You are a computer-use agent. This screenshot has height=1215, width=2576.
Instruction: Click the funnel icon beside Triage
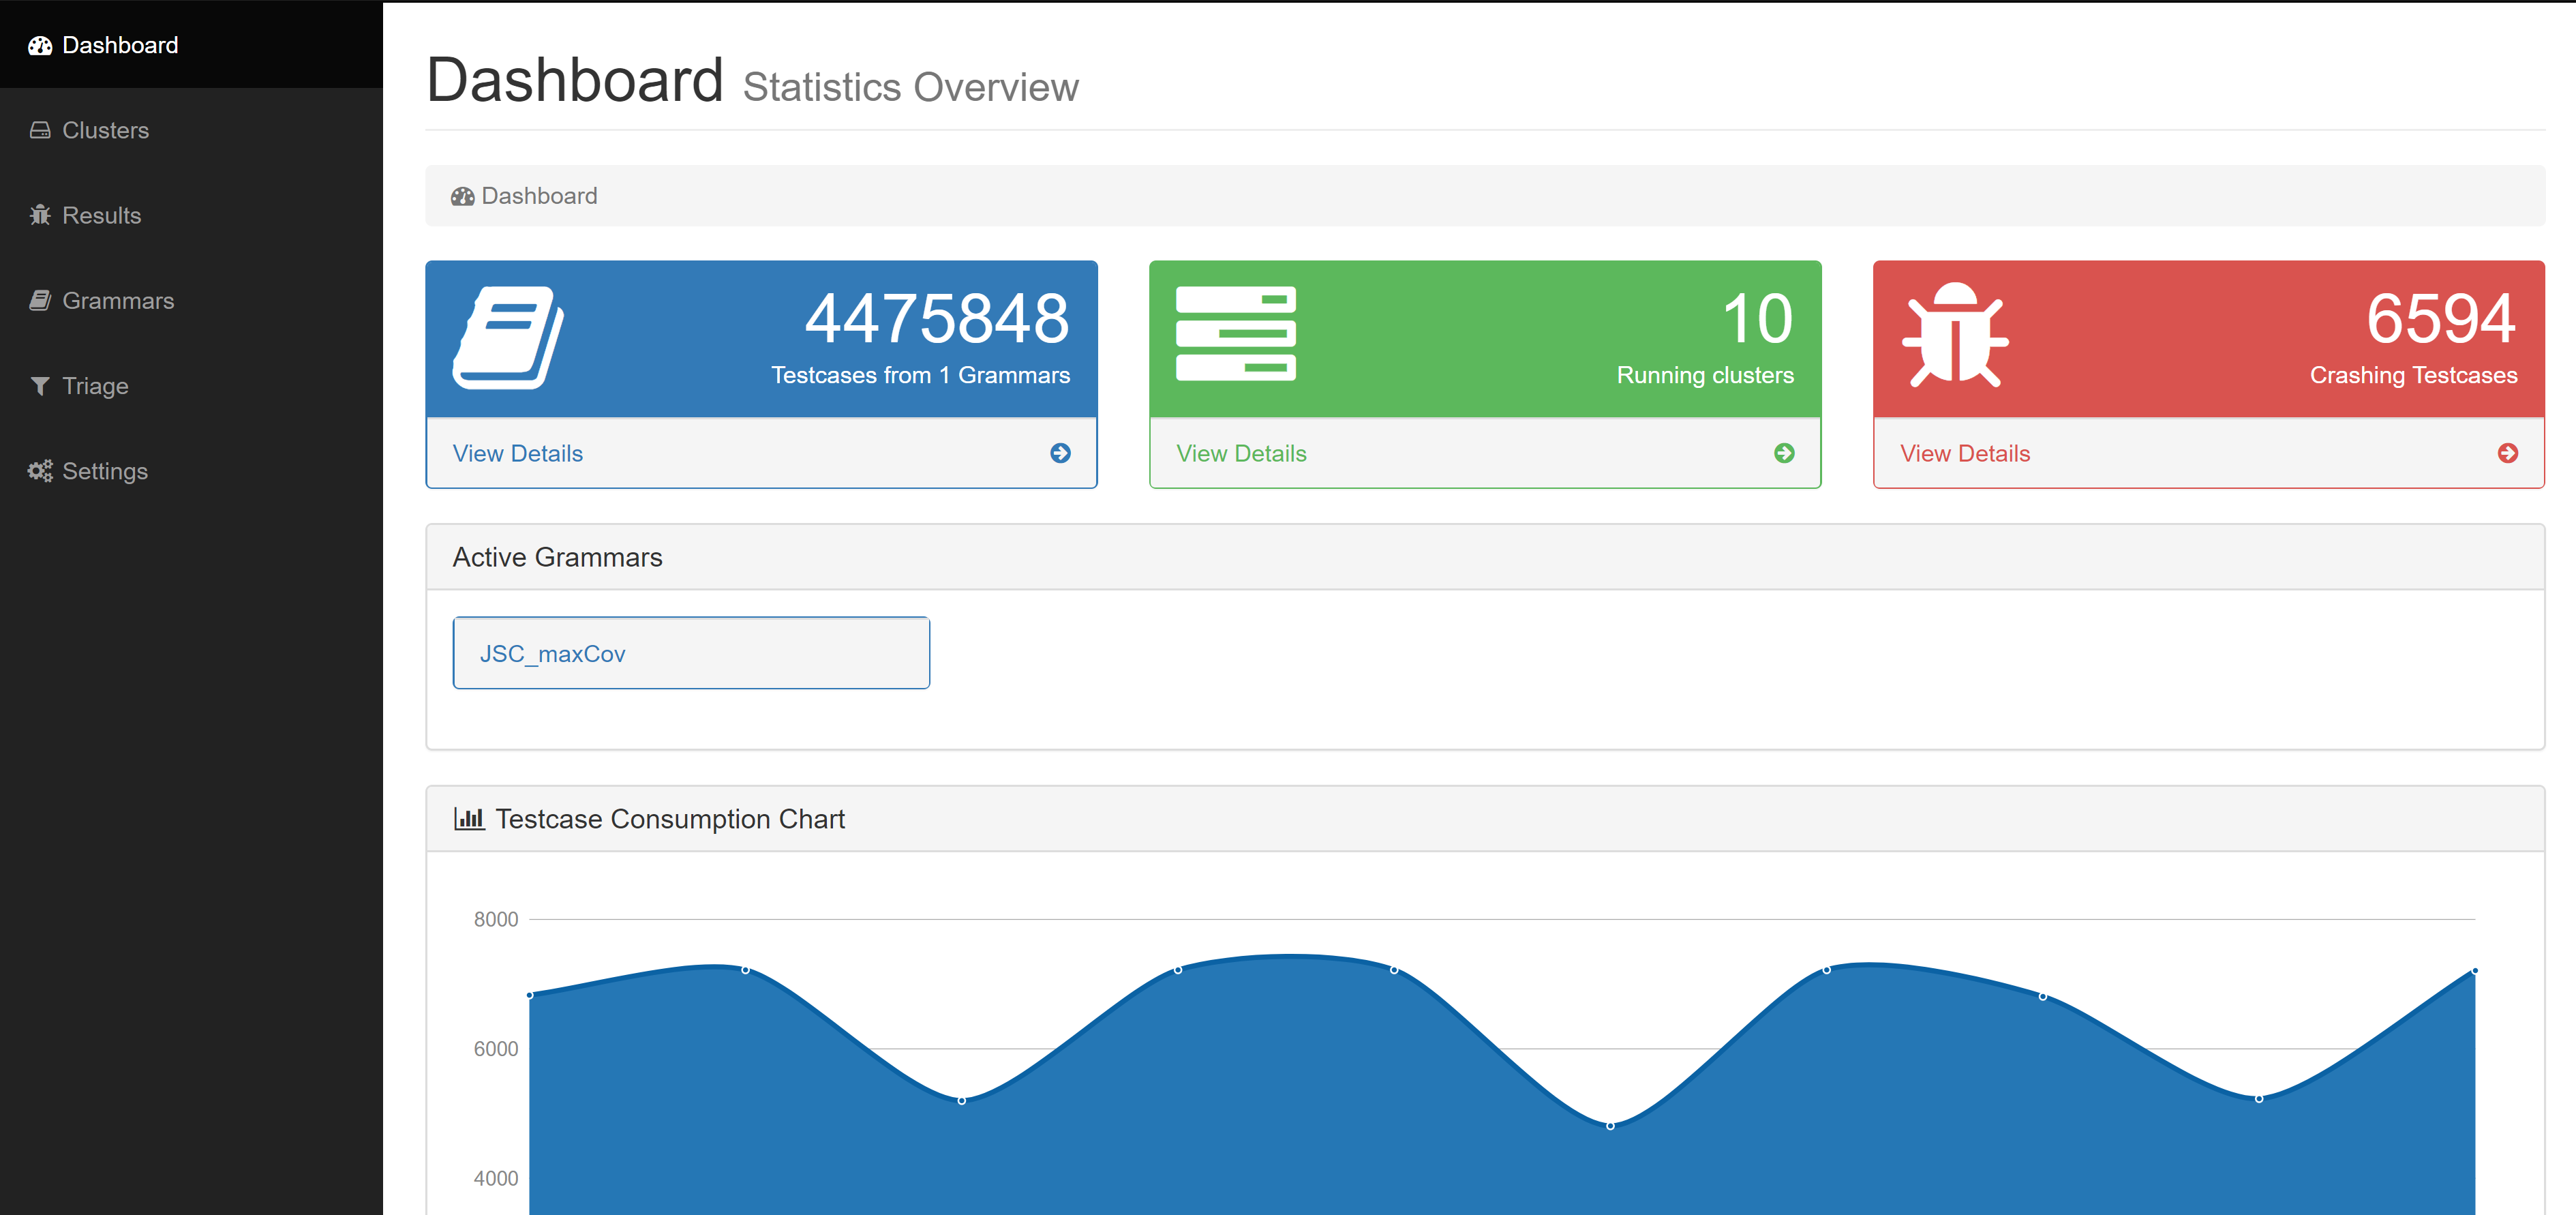click(40, 386)
